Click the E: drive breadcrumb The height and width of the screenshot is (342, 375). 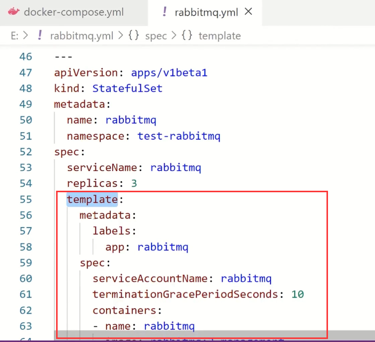click(x=14, y=36)
